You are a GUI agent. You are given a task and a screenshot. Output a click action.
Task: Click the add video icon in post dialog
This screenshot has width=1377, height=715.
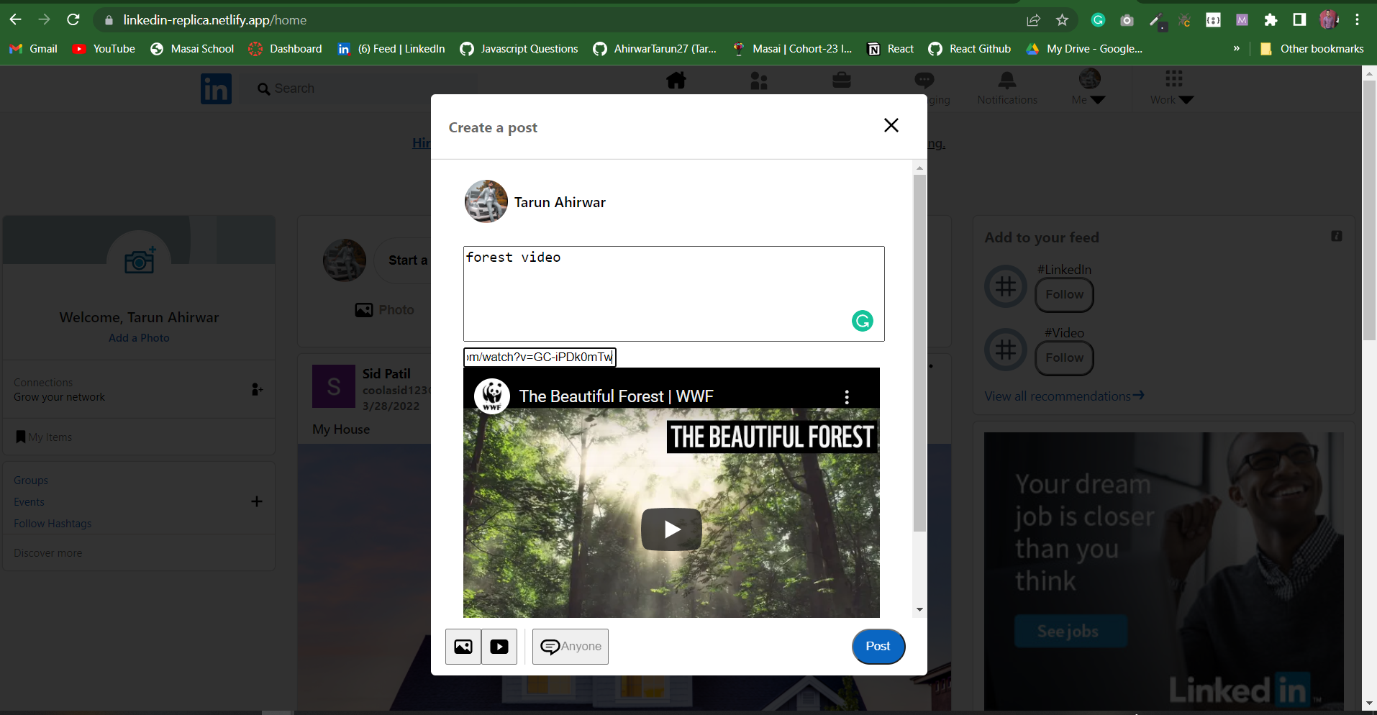(499, 647)
